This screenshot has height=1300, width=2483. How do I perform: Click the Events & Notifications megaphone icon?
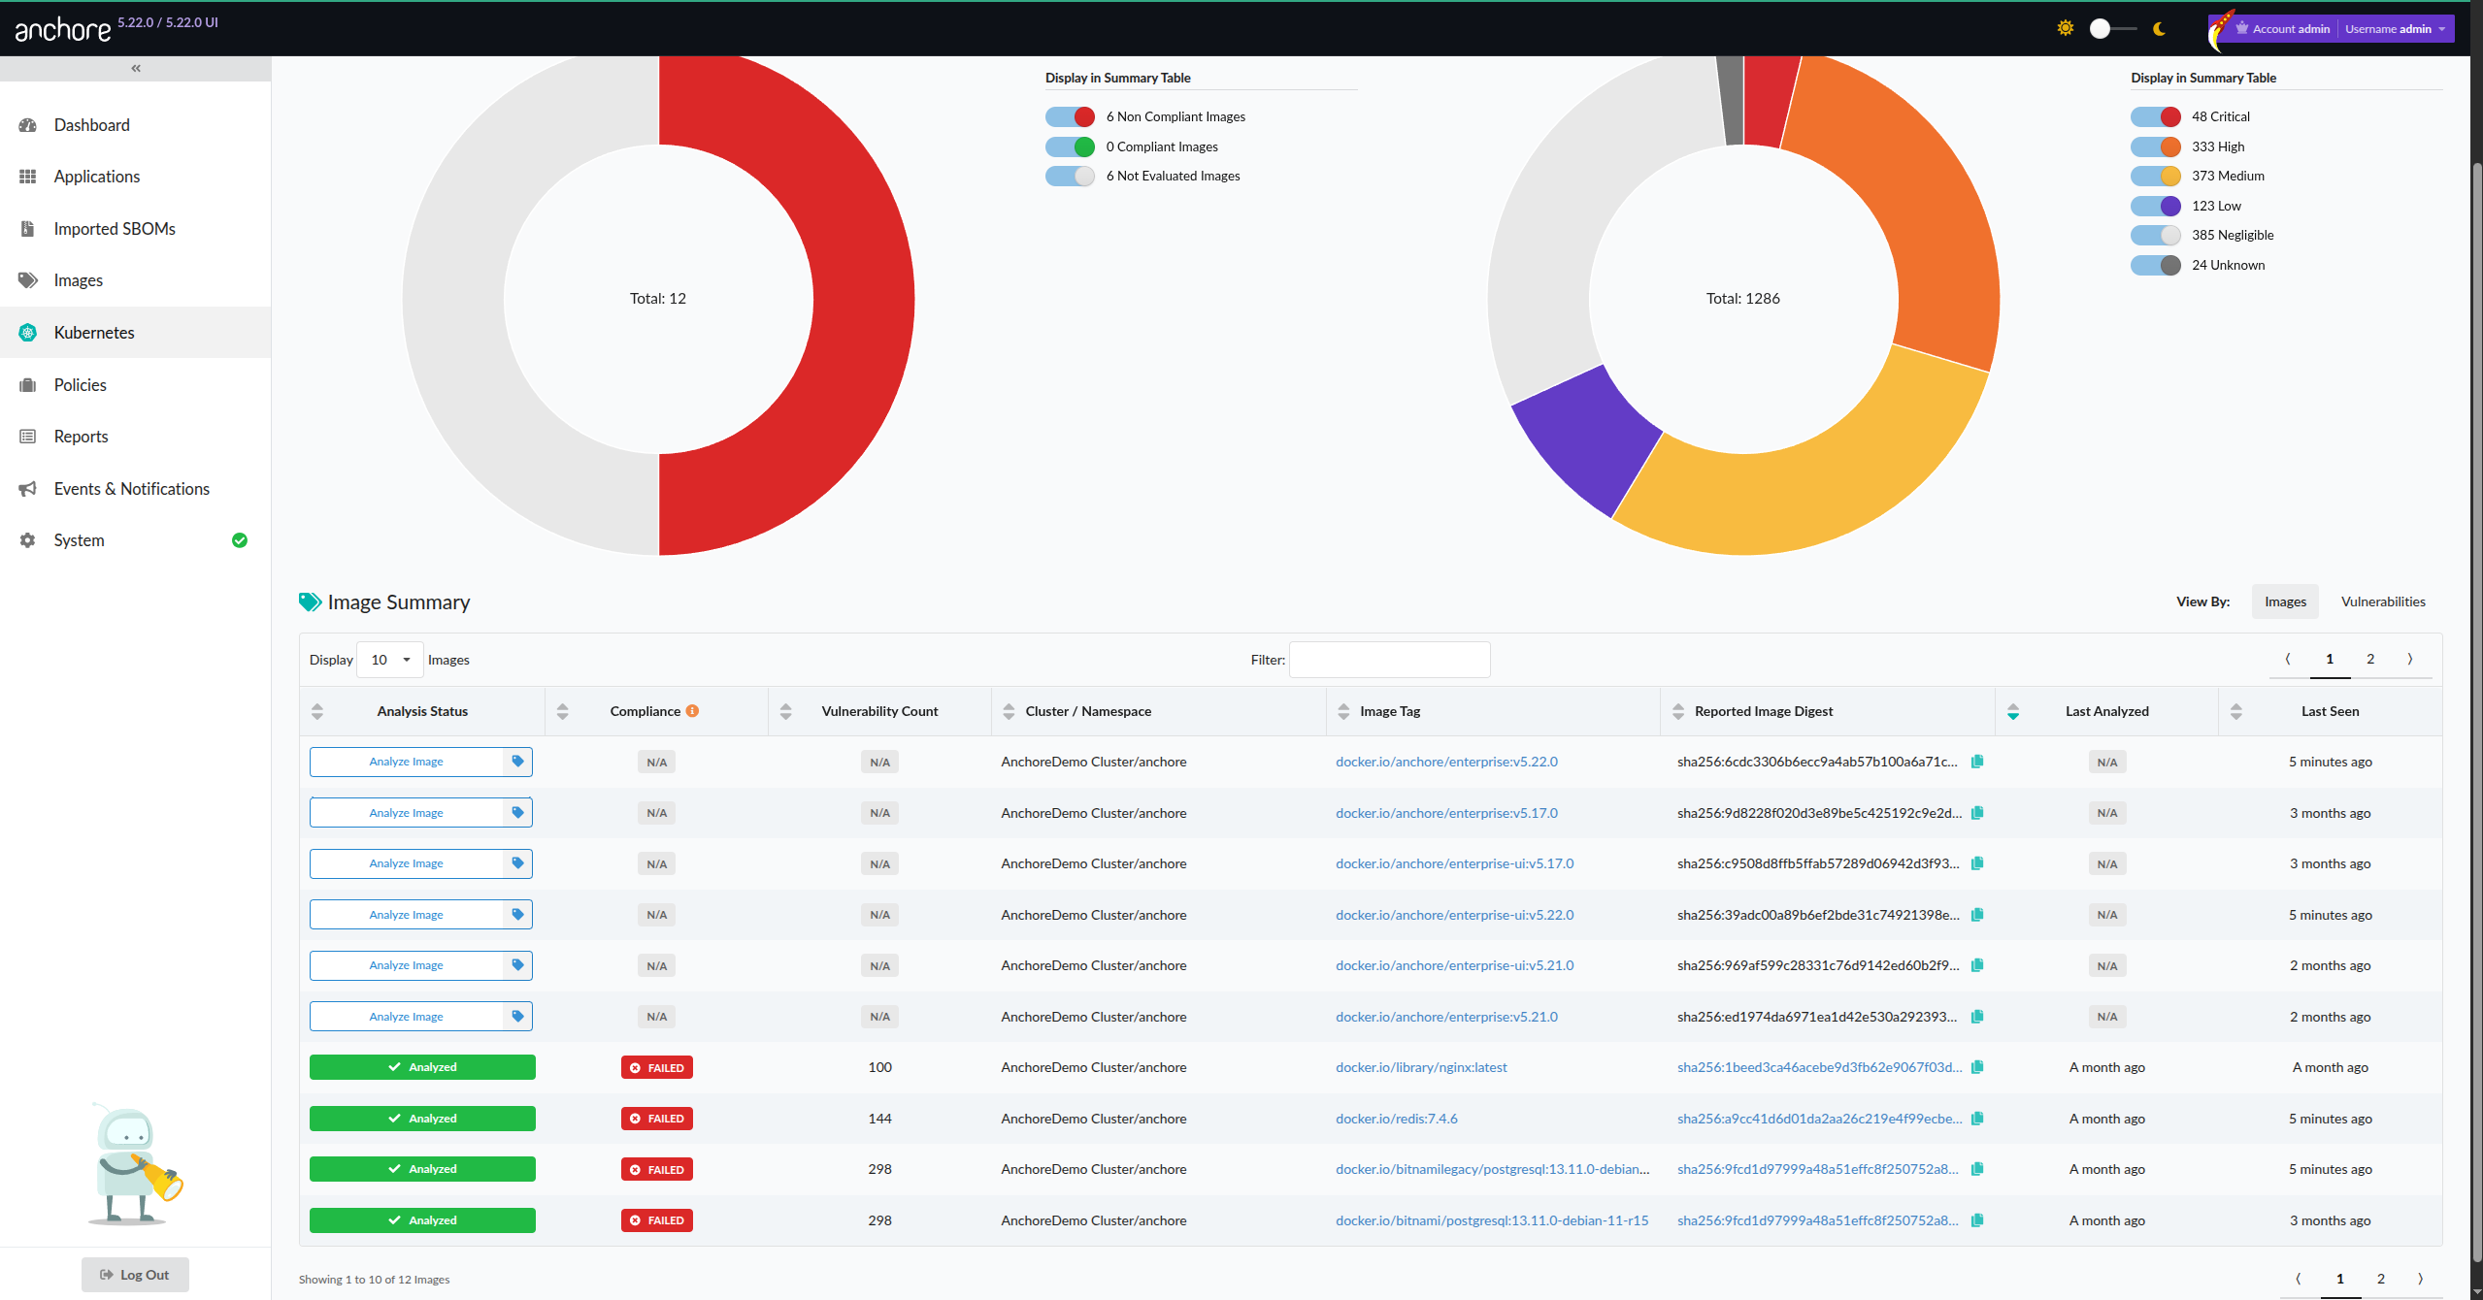tap(28, 489)
